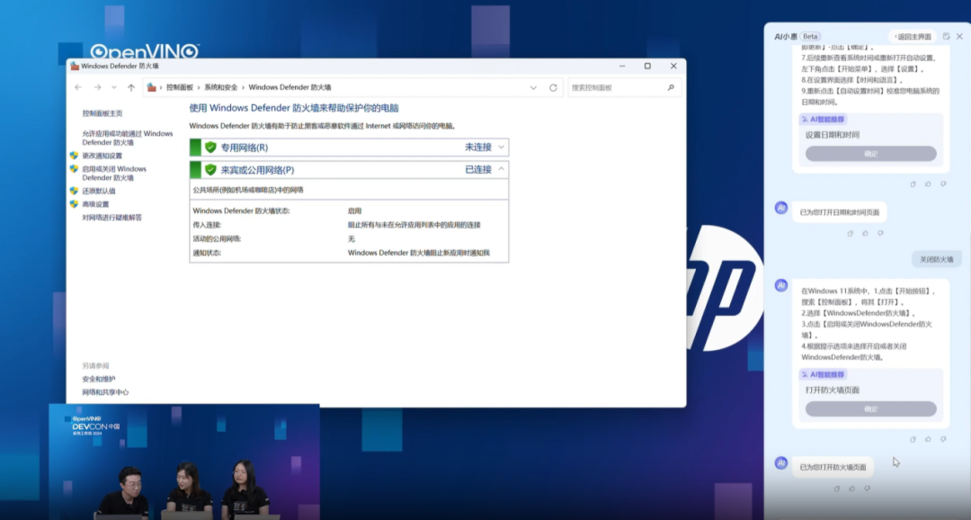This screenshot has width=971, height=520.
Task: Dislike the reply containing 设置日期和时间 card
Action: [943, 184]
